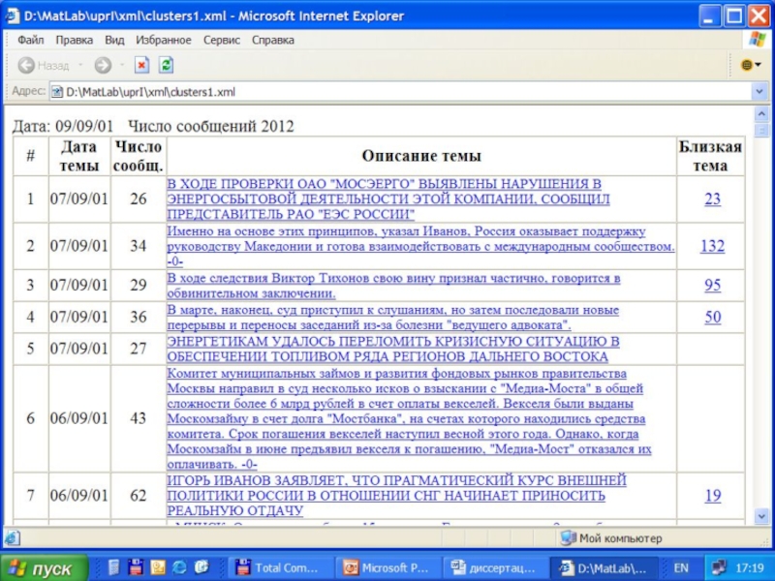Open the Сервис menu

click(222, 40)
